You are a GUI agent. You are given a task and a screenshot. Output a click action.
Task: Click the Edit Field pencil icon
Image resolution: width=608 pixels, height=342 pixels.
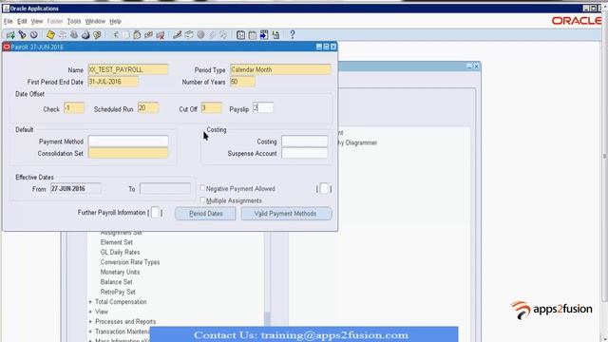click(178, 35)
